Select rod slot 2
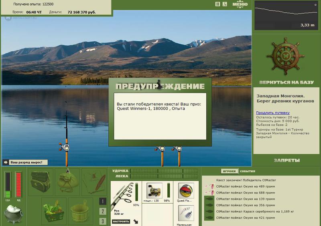Viewport: 321px width, 226px height. pos(103,211)
